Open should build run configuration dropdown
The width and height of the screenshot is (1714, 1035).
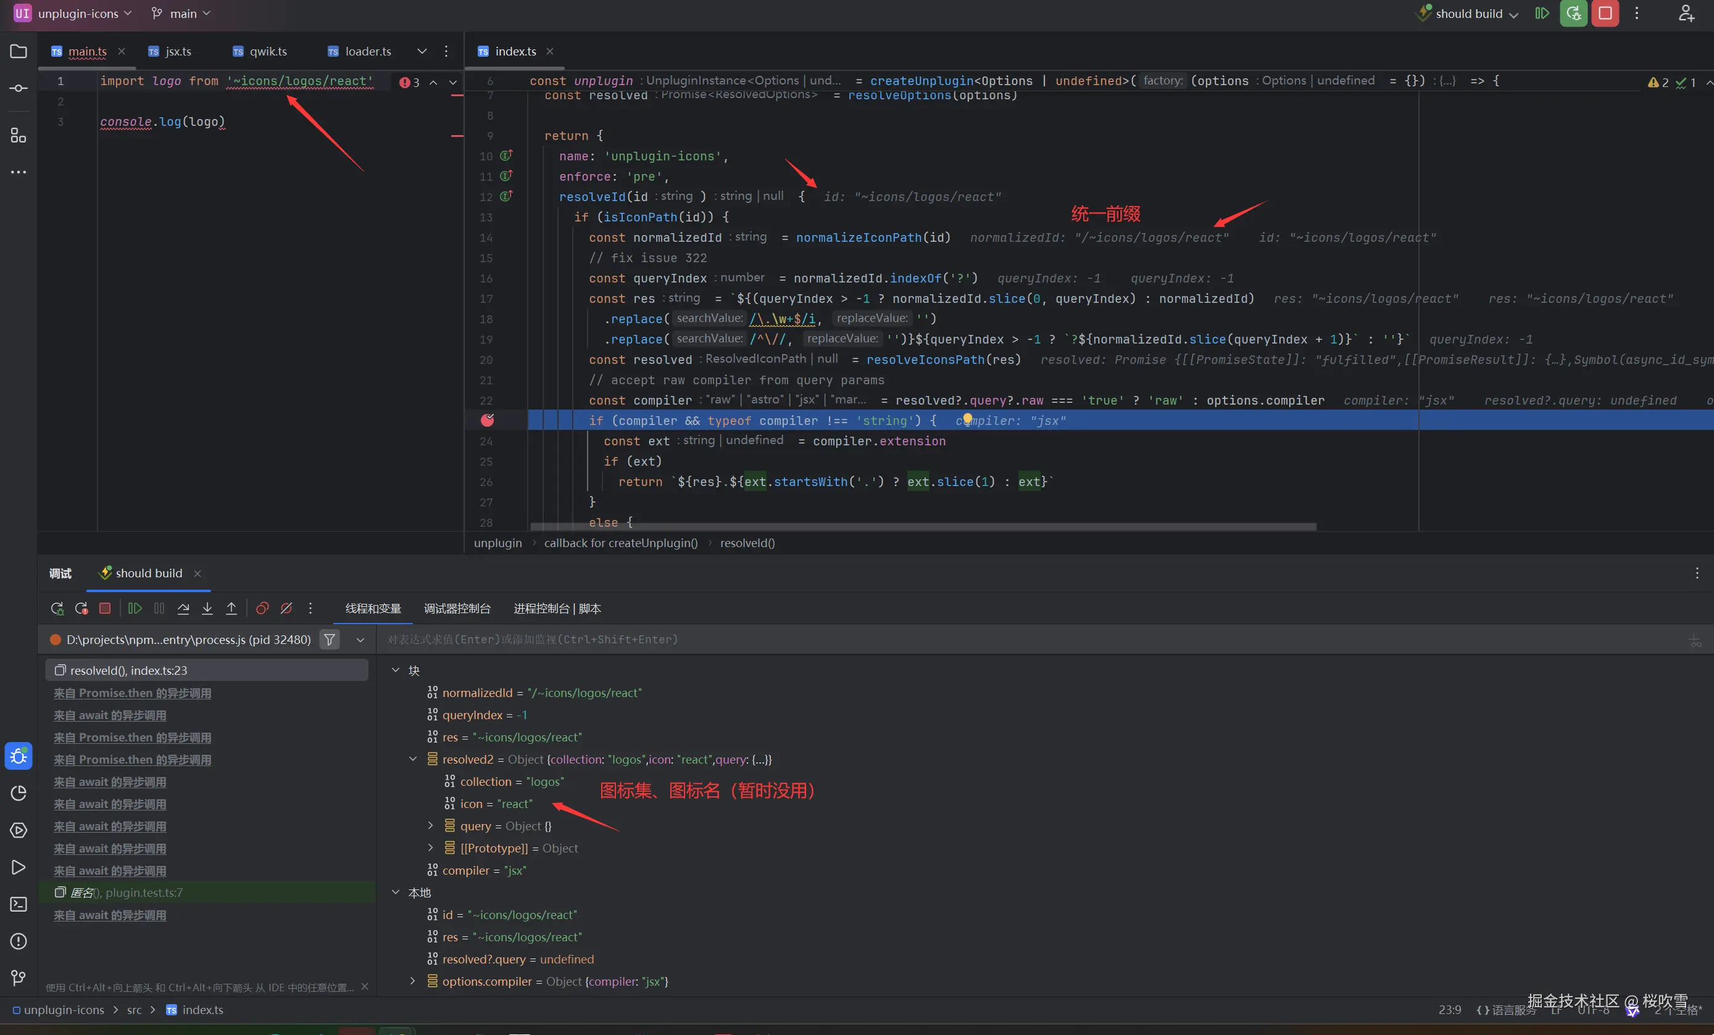1468,13
